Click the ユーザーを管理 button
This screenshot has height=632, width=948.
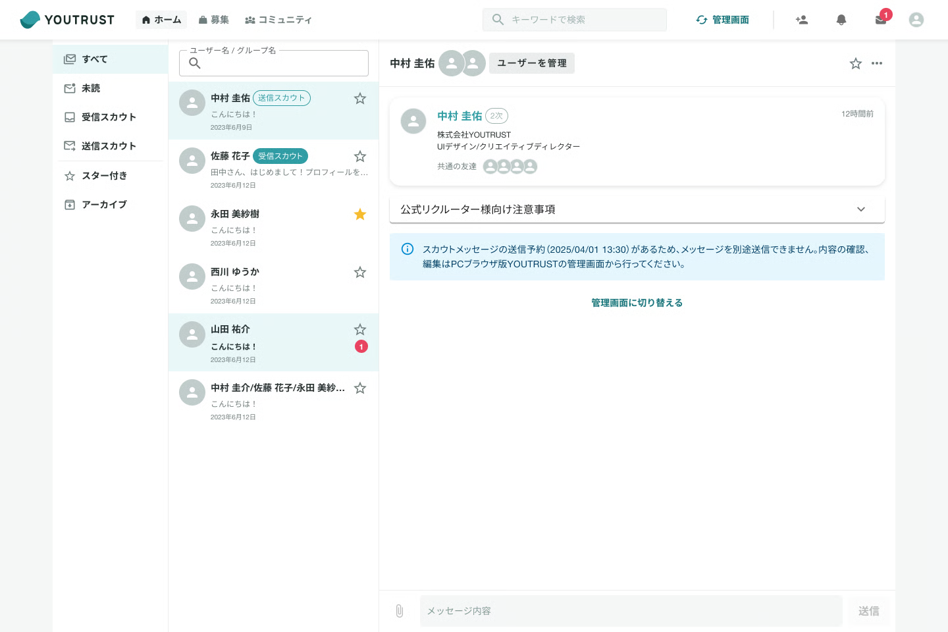pyautogui.click(x=531, y=63)
